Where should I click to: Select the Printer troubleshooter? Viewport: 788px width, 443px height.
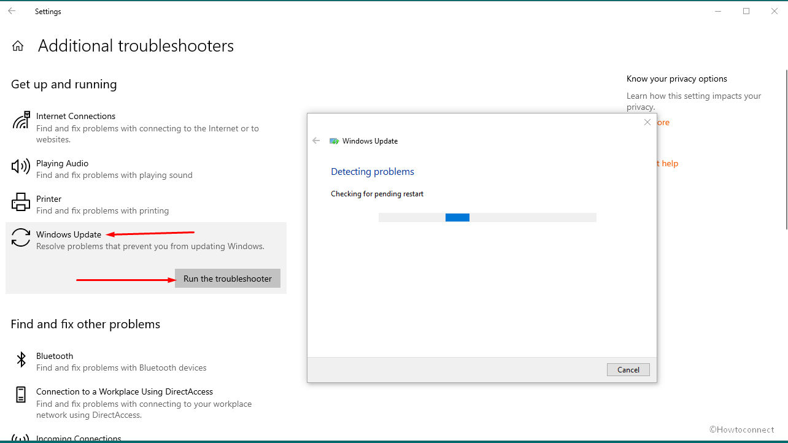click(146, 204)
